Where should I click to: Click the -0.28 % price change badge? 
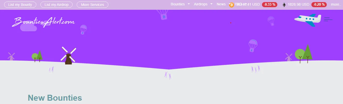pyautogui.click(x=319, y=5)
